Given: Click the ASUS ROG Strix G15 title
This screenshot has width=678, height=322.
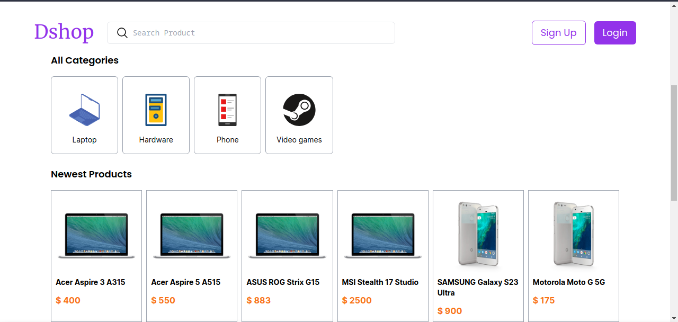Looking at the screenshot, I should [283, 282].
